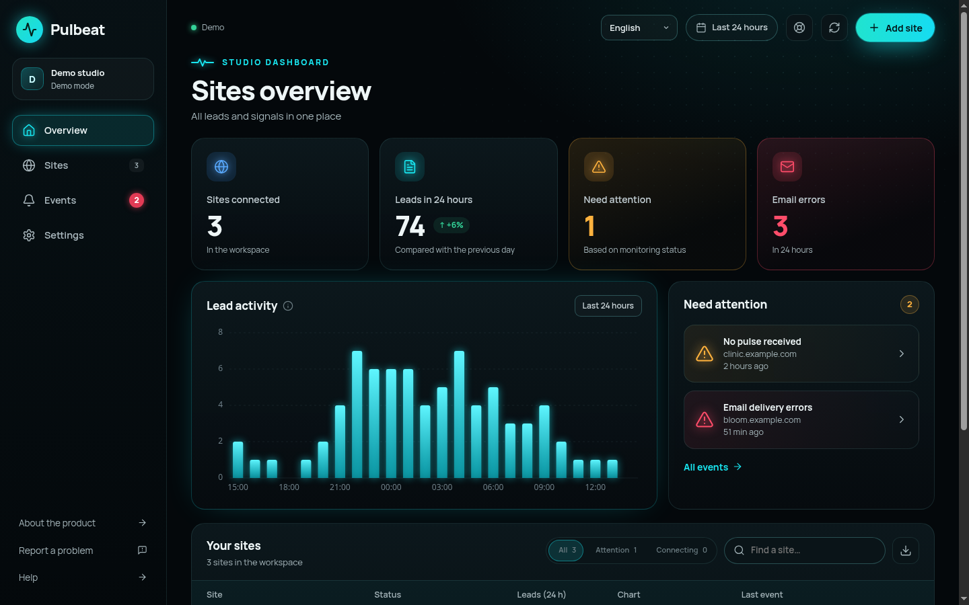Click the calendar icon in the Last 24 hours header button
Screen dimensions: 969x605
tap(701, 28)
